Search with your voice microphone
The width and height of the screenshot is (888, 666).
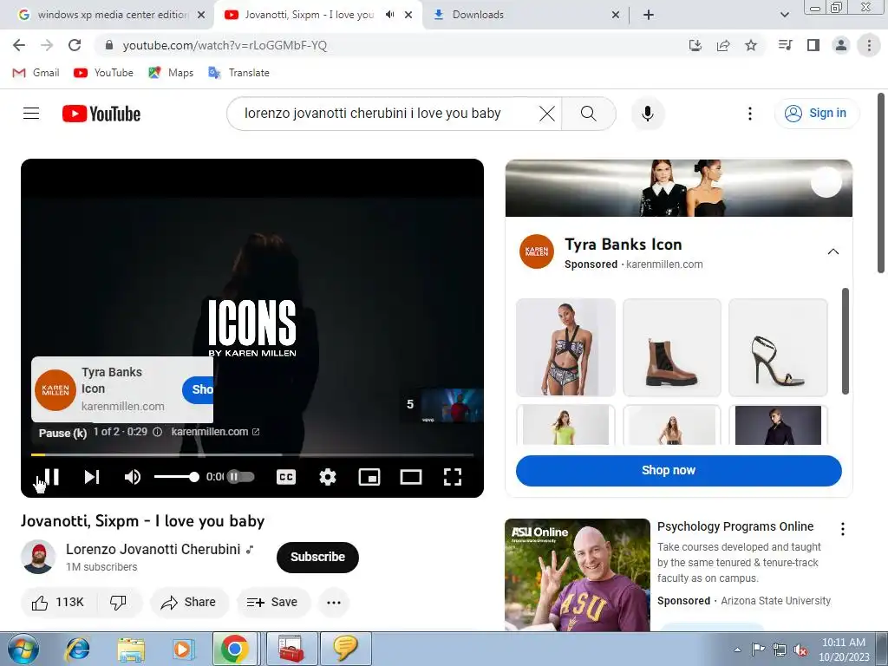[x=647, y=114]
